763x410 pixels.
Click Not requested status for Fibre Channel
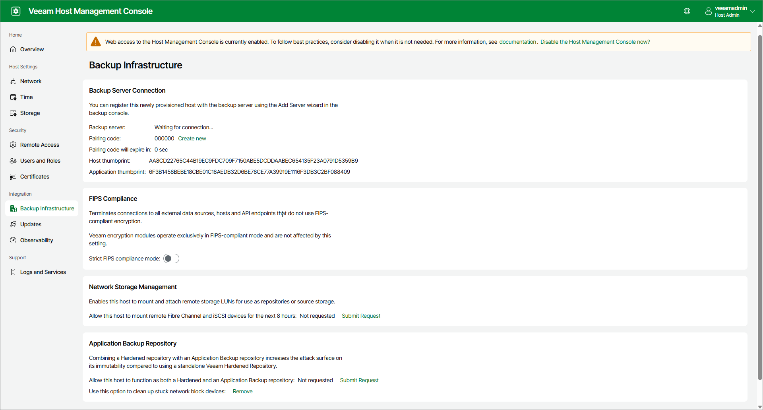click(317, 316)
